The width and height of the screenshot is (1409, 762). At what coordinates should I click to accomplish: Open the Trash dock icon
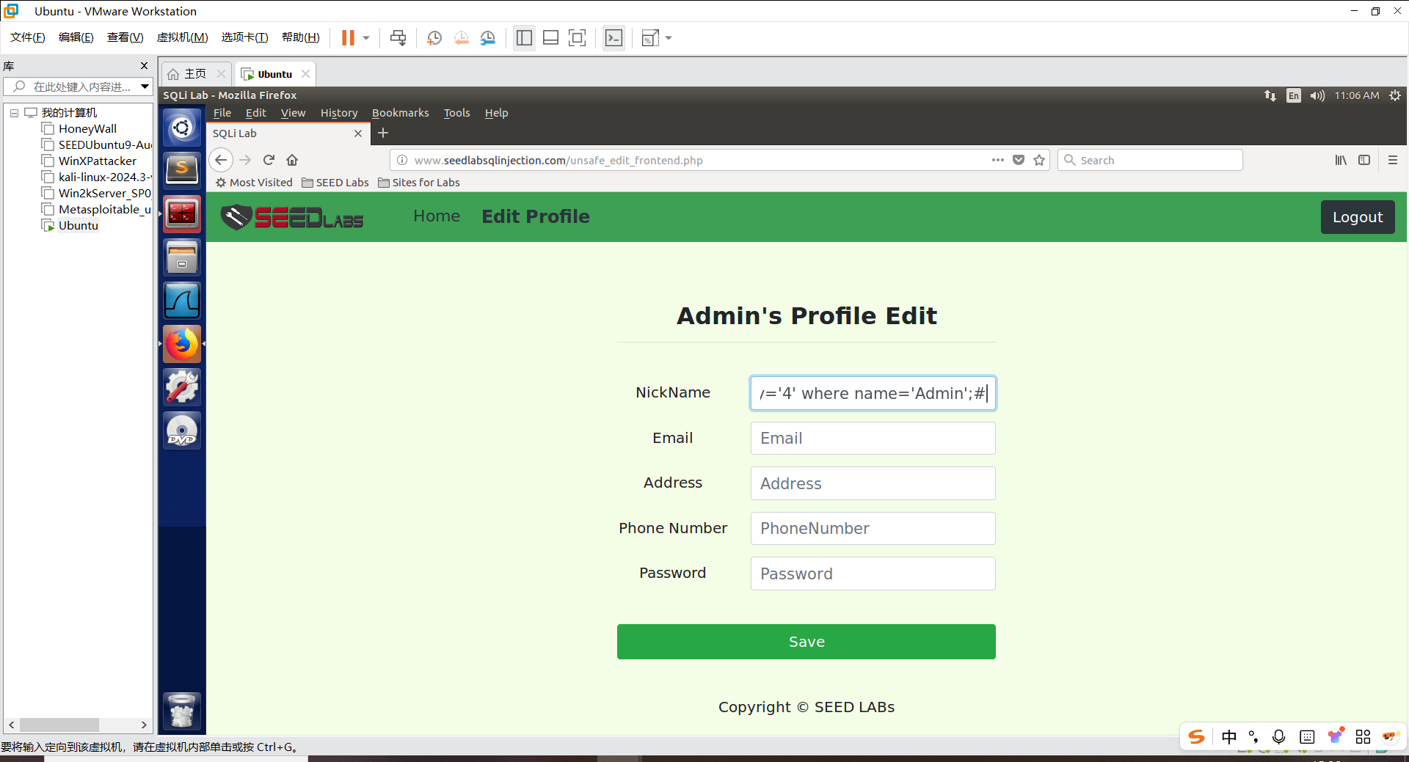click(x=182, y=711)
